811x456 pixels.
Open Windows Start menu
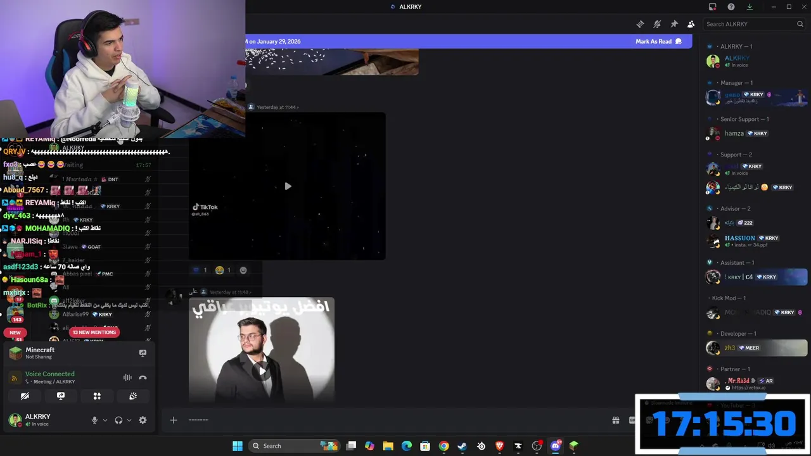pyautogui.click(x=238, y=446)
